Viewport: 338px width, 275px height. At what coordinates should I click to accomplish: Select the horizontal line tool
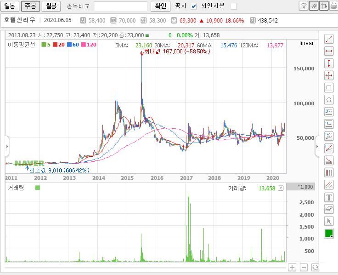(x=329, y=51)
